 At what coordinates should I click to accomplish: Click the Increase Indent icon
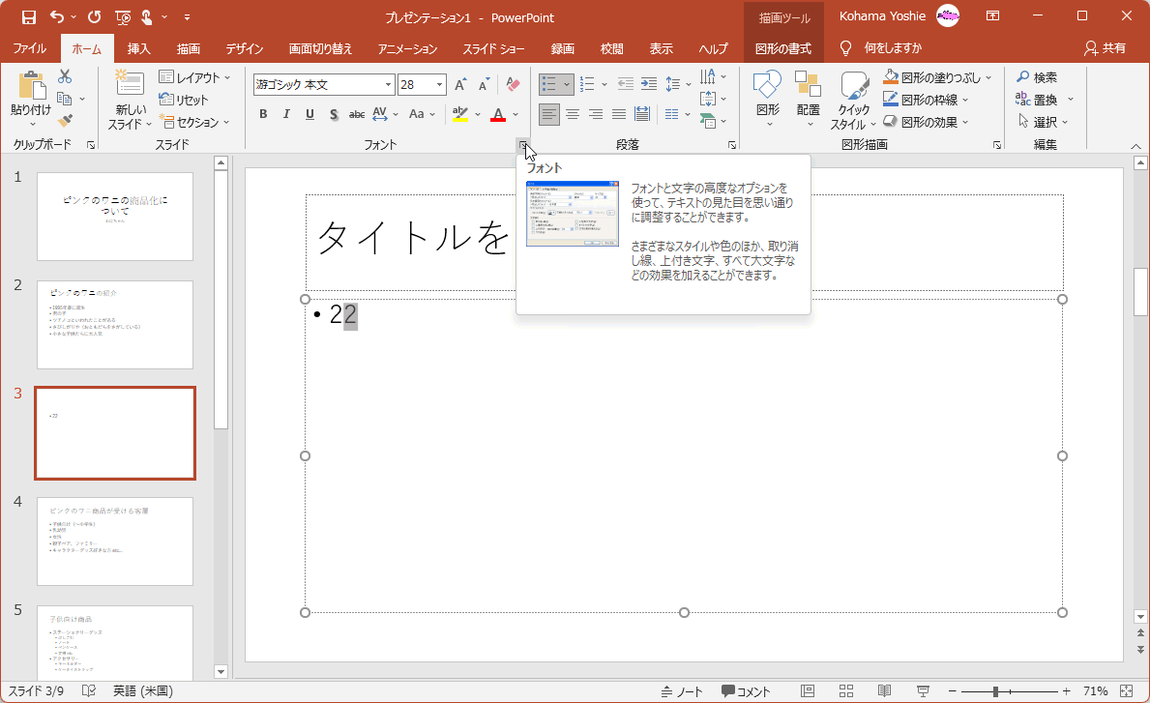click(648, 84)
